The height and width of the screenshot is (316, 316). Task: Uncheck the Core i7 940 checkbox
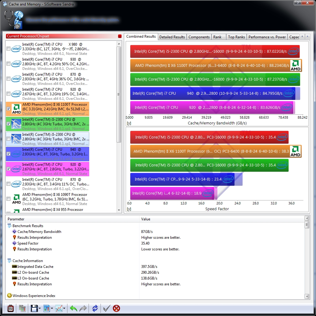[9, 154]
